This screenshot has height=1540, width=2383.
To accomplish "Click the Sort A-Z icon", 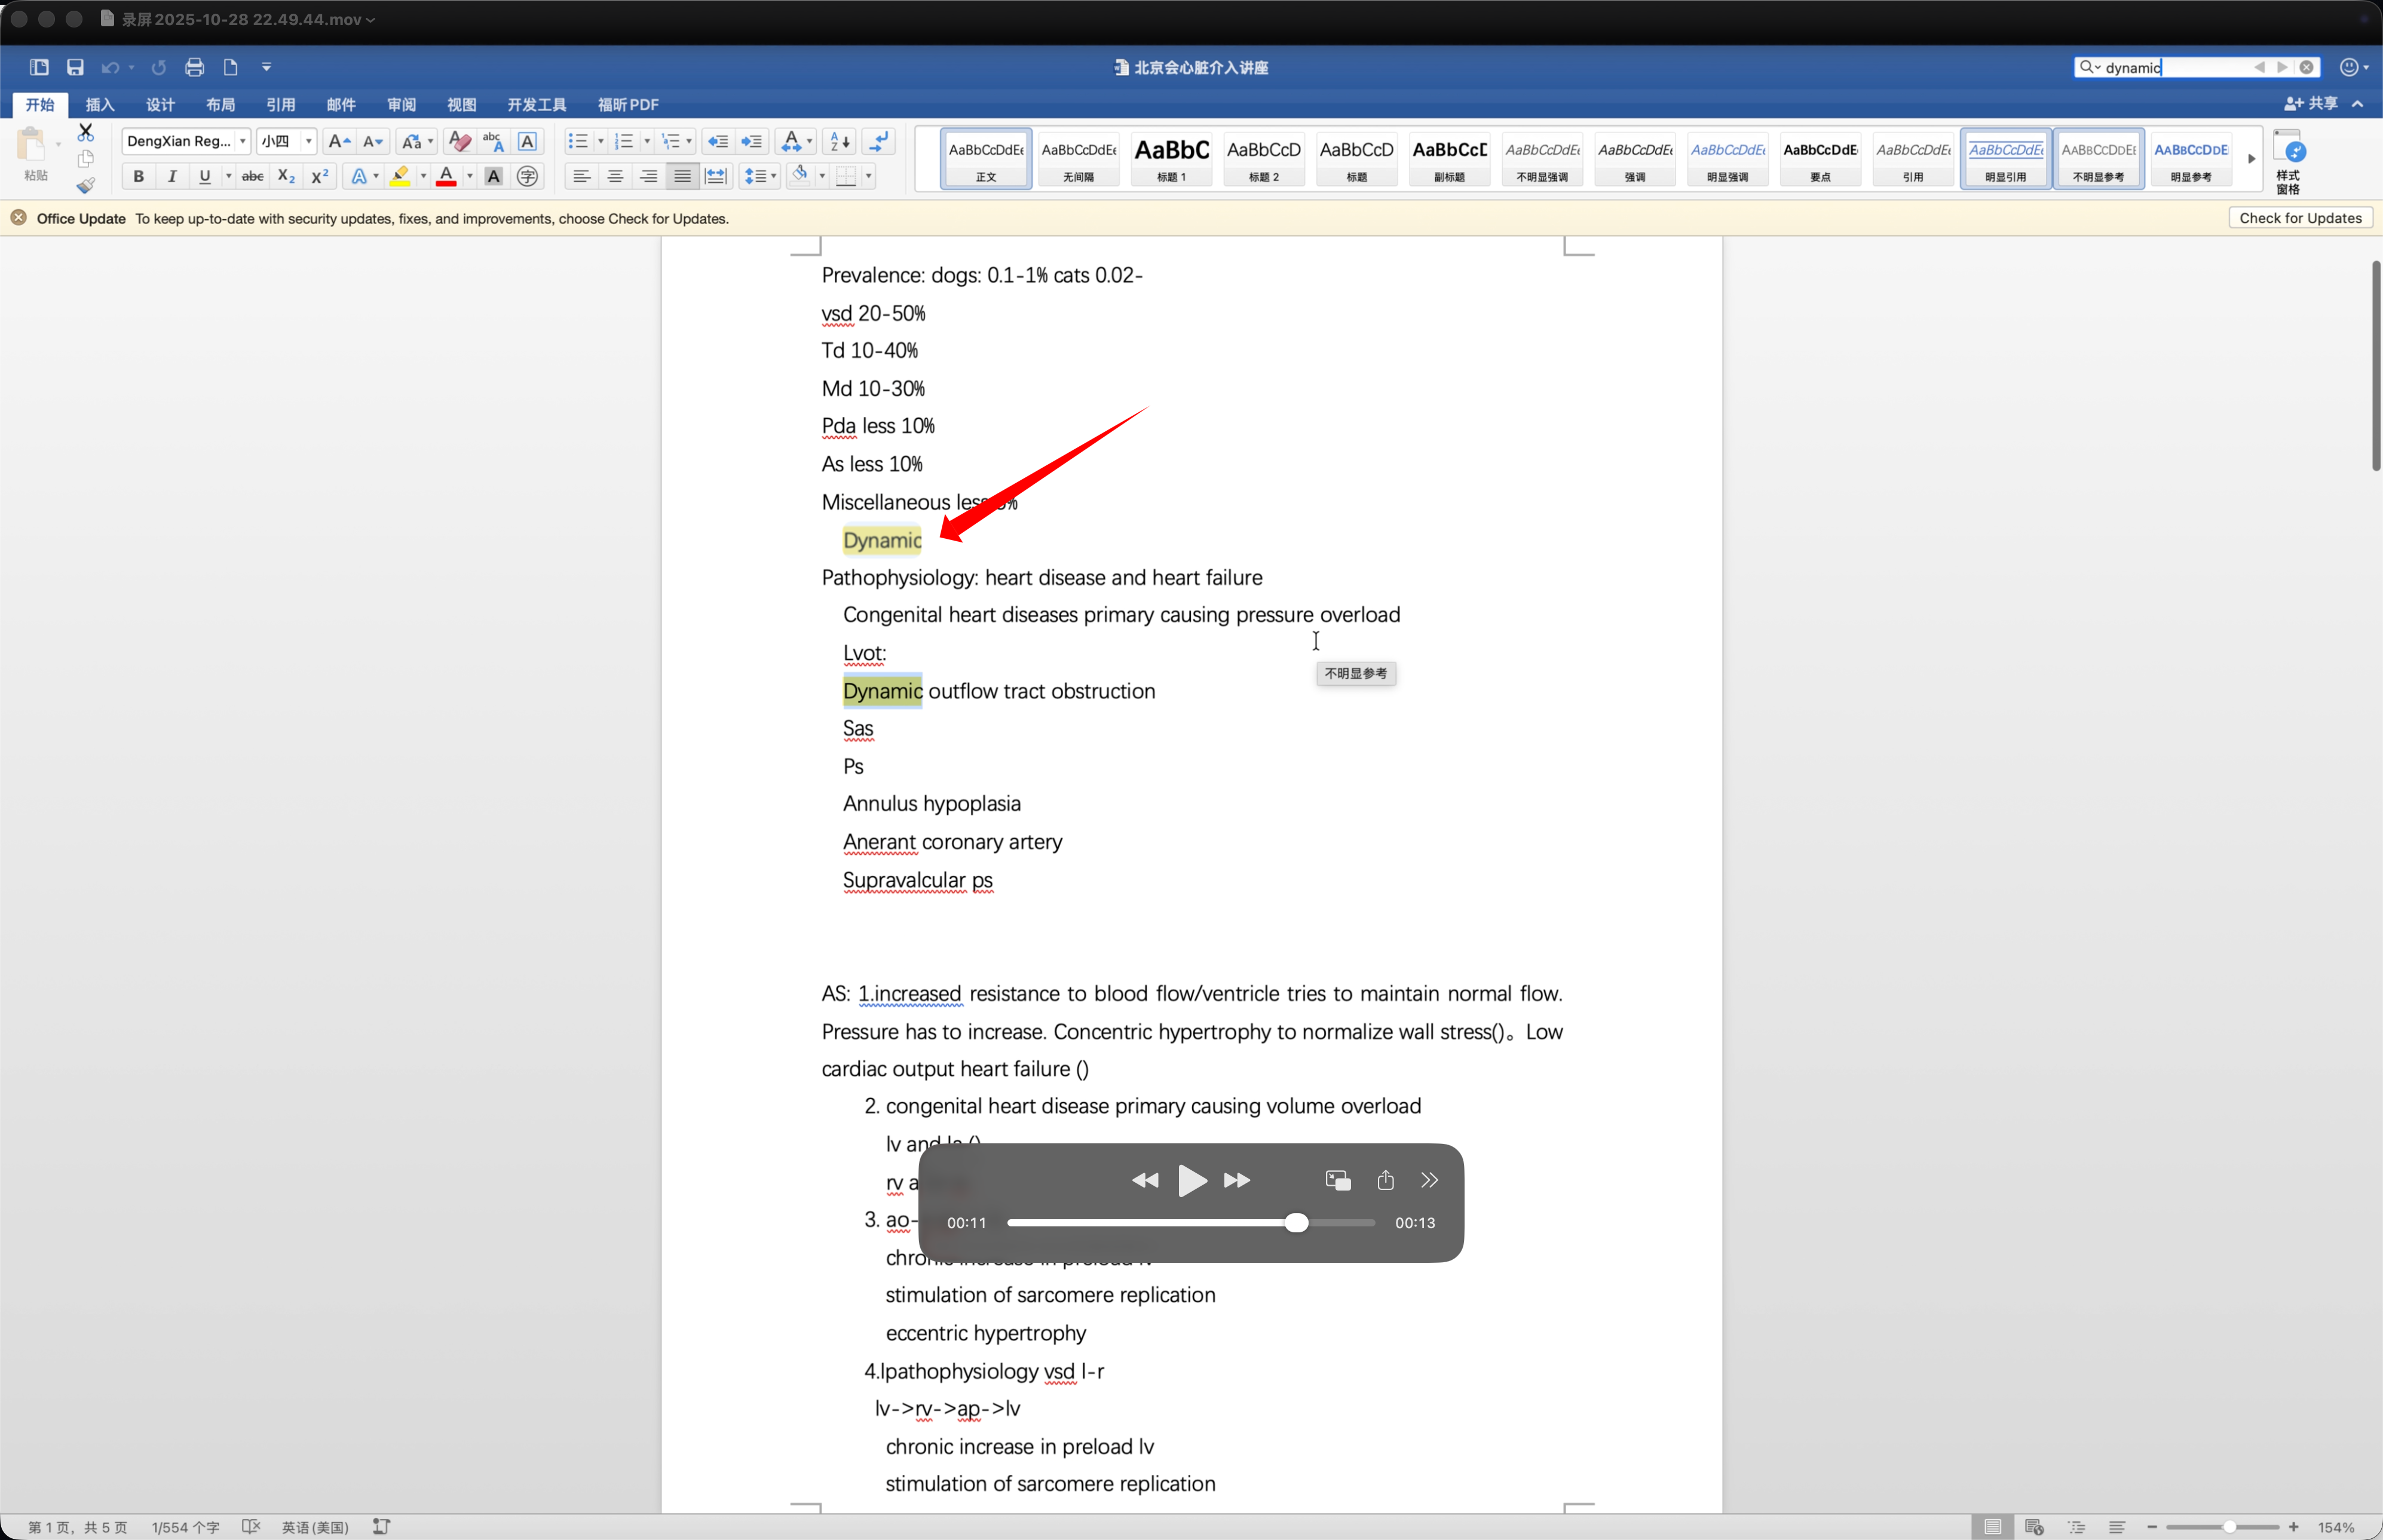I will click(840, 141).
